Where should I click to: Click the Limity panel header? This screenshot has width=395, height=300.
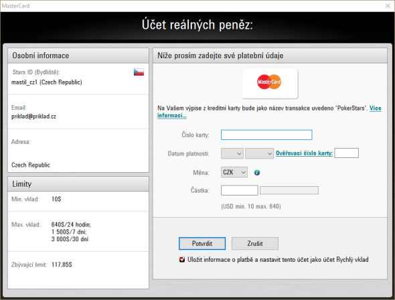(x=78, y=184)
